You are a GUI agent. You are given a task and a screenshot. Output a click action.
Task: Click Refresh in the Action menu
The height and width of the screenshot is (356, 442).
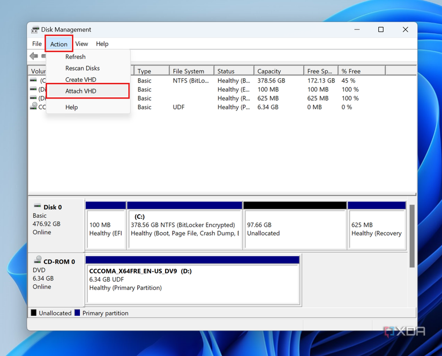tap(75, 56)
